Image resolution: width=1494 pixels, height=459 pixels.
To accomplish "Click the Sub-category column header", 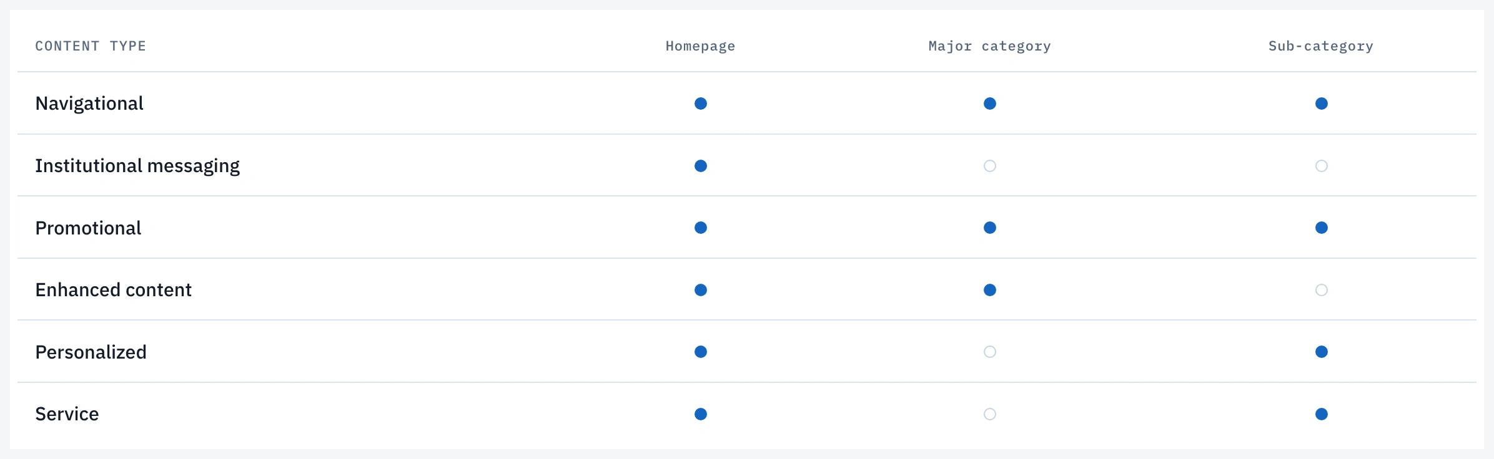I will pos(1321,46).
